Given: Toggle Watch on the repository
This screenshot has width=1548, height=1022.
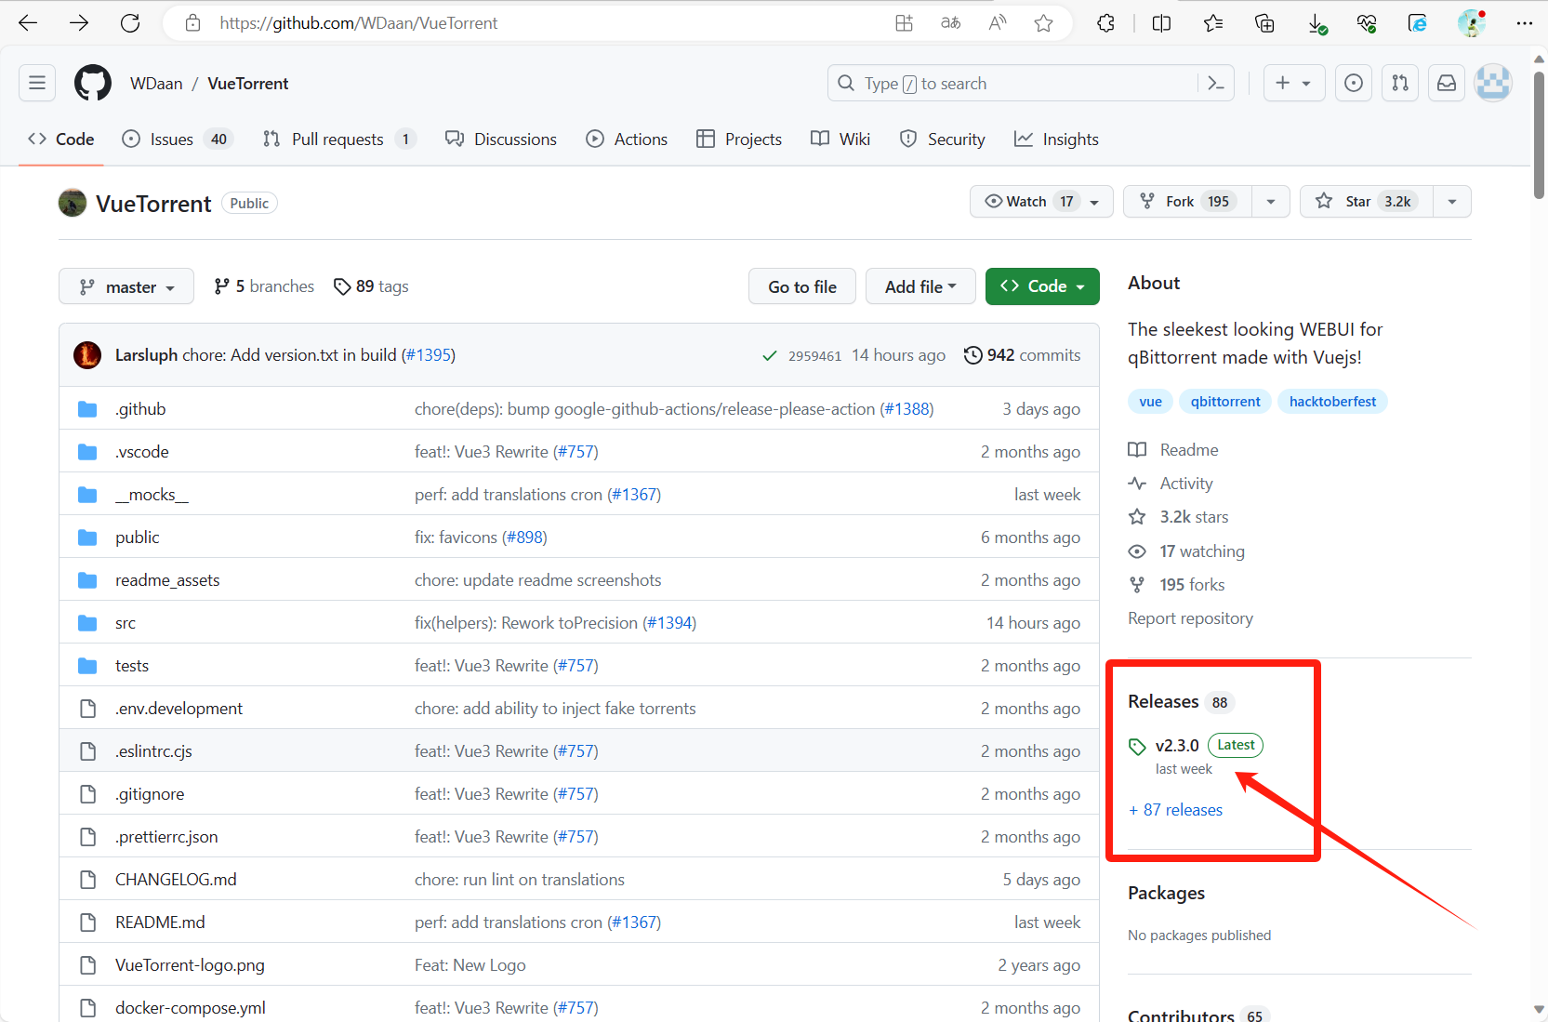Looking at the screenshot, I should (x=1027, y=202).
